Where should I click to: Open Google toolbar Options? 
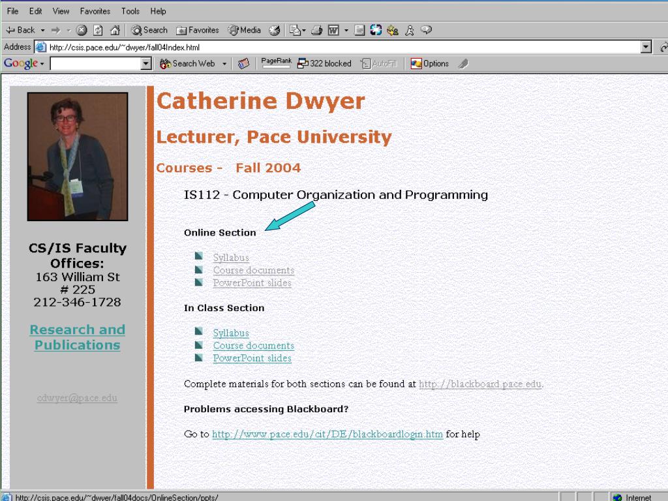[429, 63]
